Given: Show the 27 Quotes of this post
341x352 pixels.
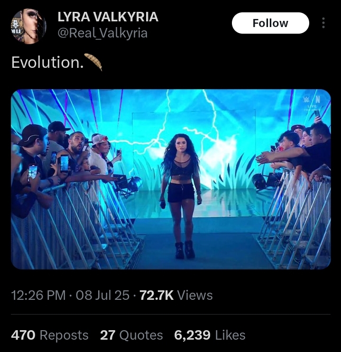Looking at the screenshot, I should coord(131,335).
